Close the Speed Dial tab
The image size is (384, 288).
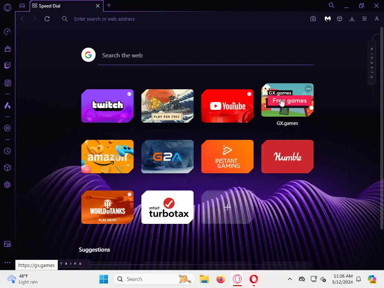(98, 6)
